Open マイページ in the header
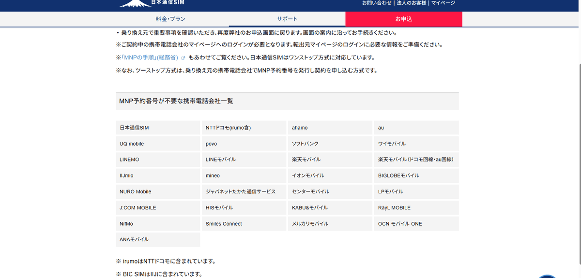Viewport: 581px width, 278px height. tap(443, 3)
